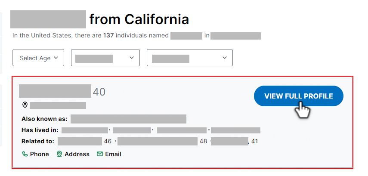368x176 pixels.
Task: Click the second Has lived in location
Action: click(x=132, y=130)
